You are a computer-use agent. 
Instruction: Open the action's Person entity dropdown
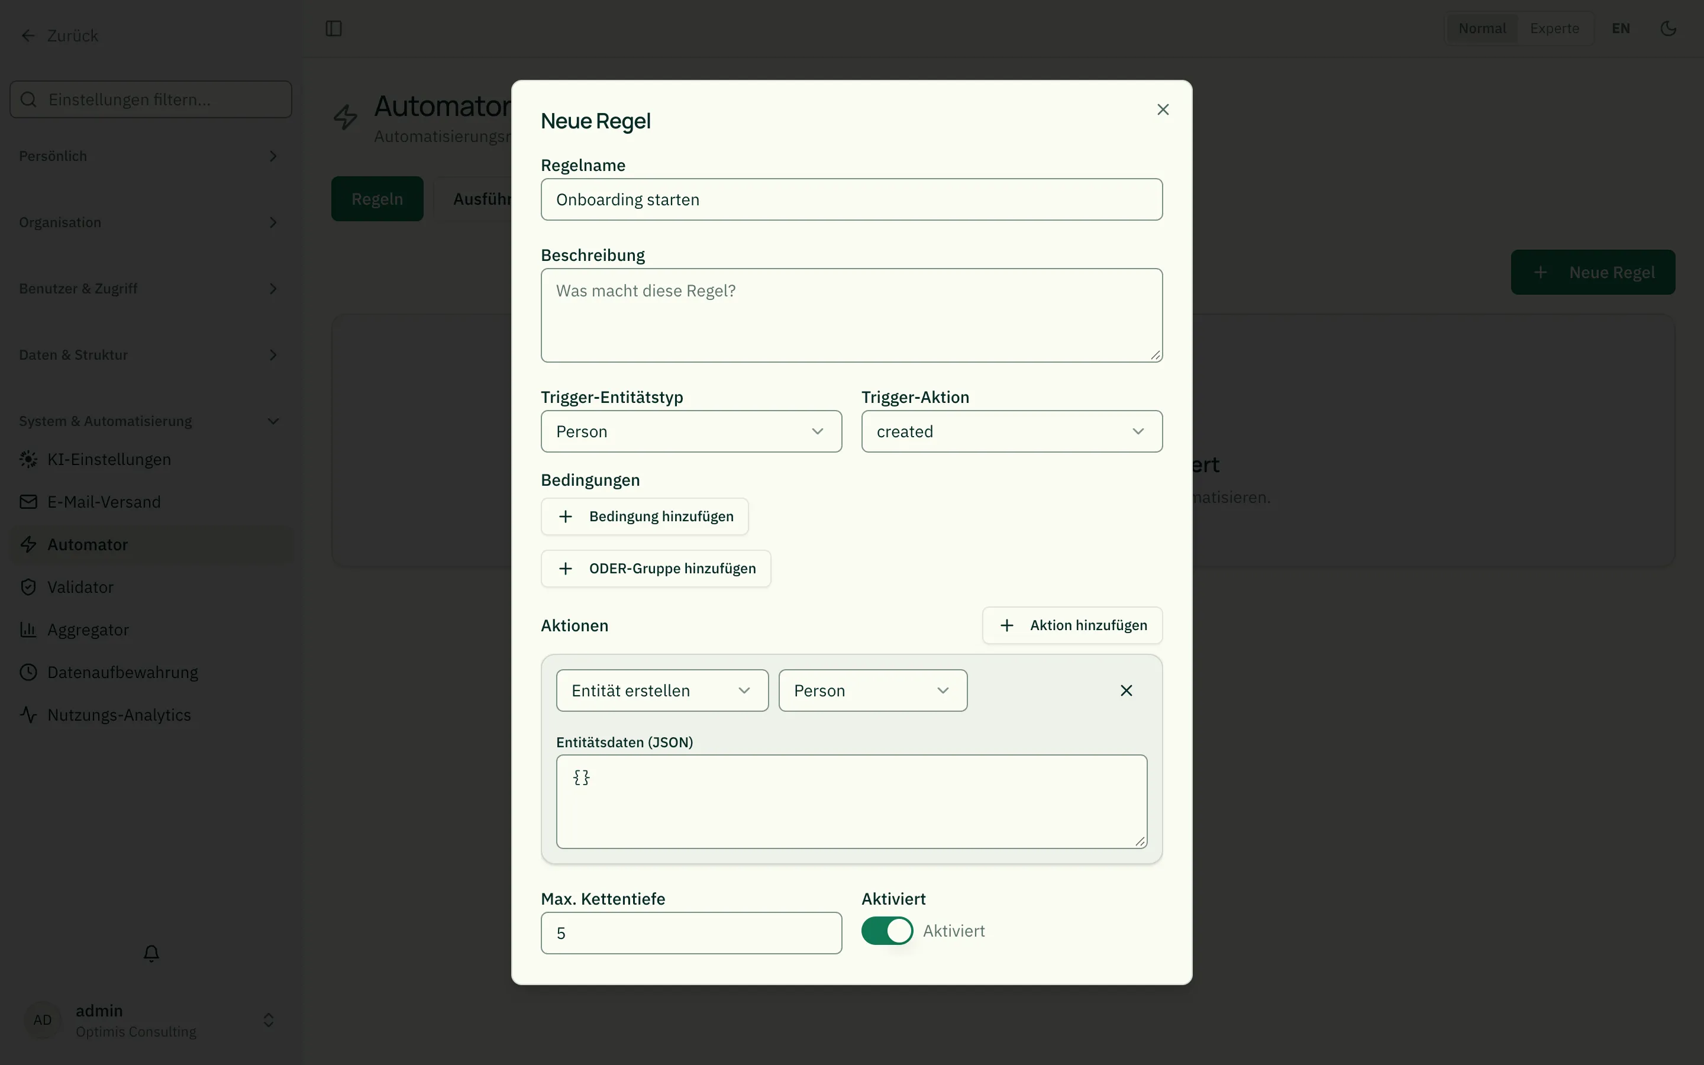pyautogui.click(x=873, y=691)
